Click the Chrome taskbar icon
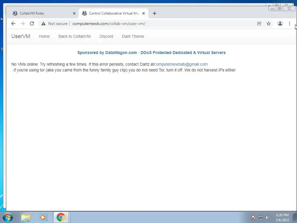The image size is (297, 223). point(61,217)
